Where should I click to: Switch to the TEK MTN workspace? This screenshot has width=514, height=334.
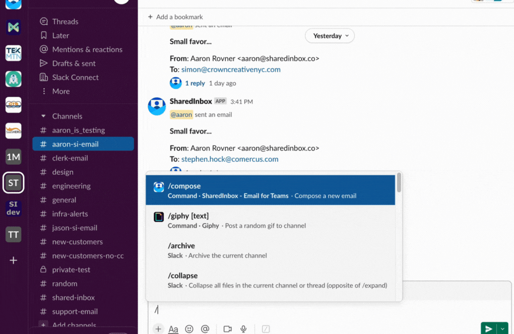click(x=14, y=53)
